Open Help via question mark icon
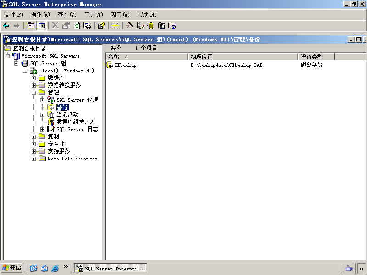The width and height of the screenshot is (367, 275). pos(101,26)
